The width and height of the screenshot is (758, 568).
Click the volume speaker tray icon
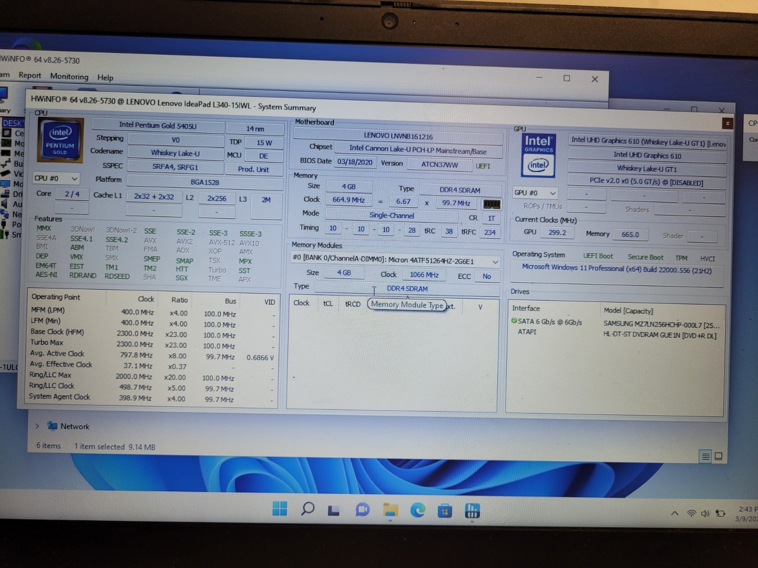(x=705, y=514)
